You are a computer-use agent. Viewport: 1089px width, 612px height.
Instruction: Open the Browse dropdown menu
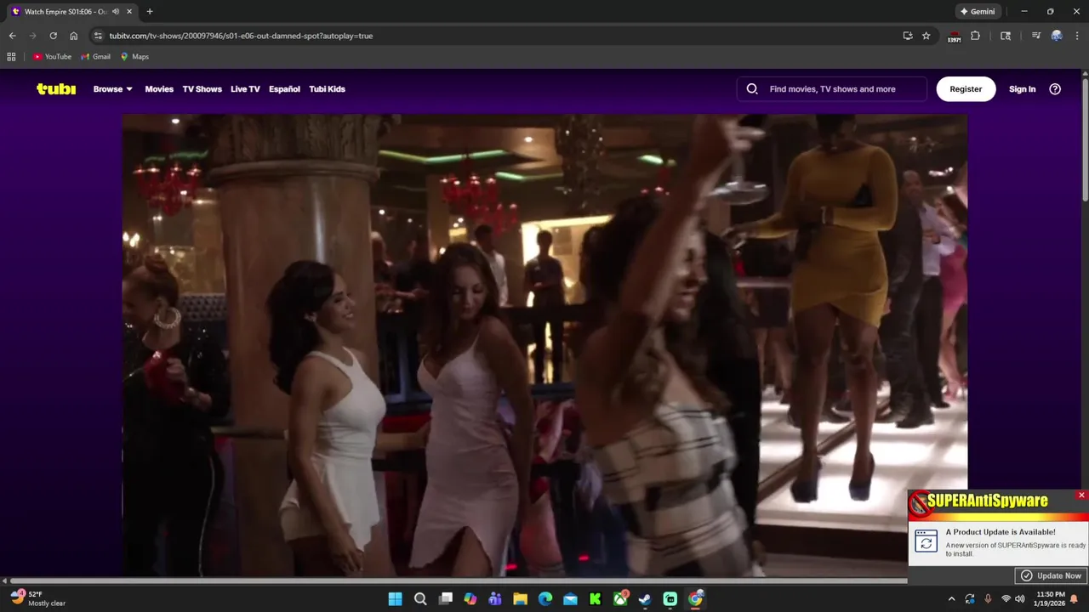pyautogui.click(x=112, y=88)
